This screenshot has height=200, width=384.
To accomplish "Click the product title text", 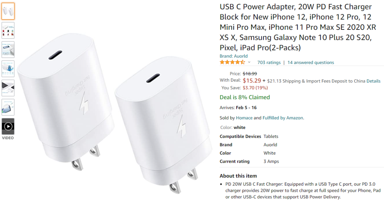I will click(298, 27).
